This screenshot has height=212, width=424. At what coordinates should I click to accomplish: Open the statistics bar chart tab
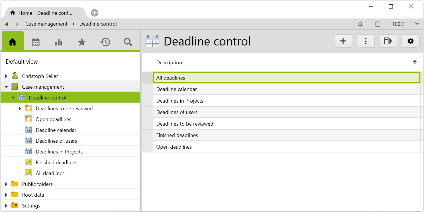59,42
